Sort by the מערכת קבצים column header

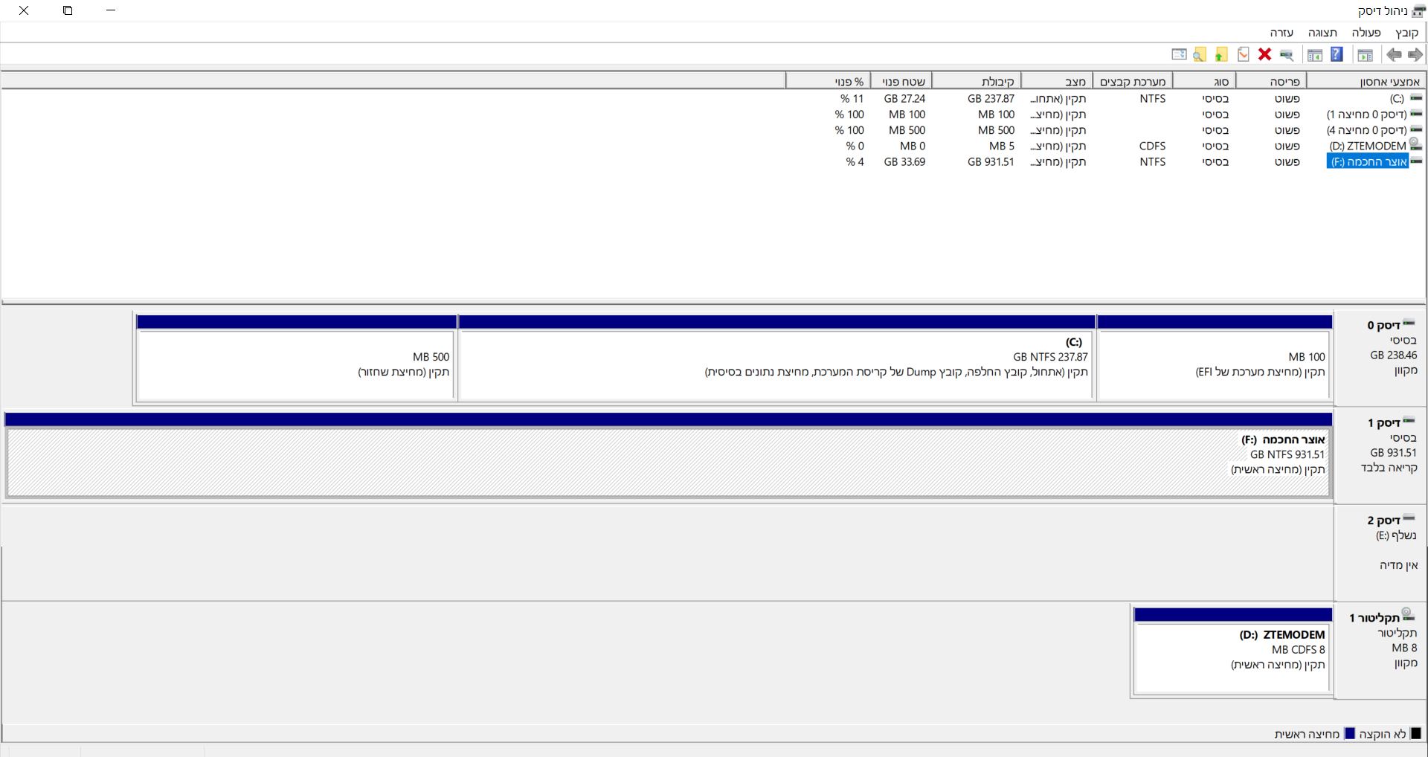[x=1133, y=82]
